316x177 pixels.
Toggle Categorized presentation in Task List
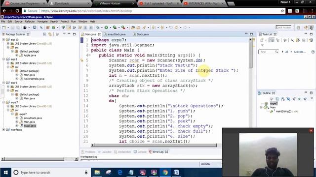coord(272,40)
